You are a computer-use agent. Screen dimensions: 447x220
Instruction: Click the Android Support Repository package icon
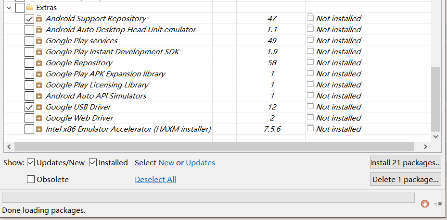[x=39, y=19]
